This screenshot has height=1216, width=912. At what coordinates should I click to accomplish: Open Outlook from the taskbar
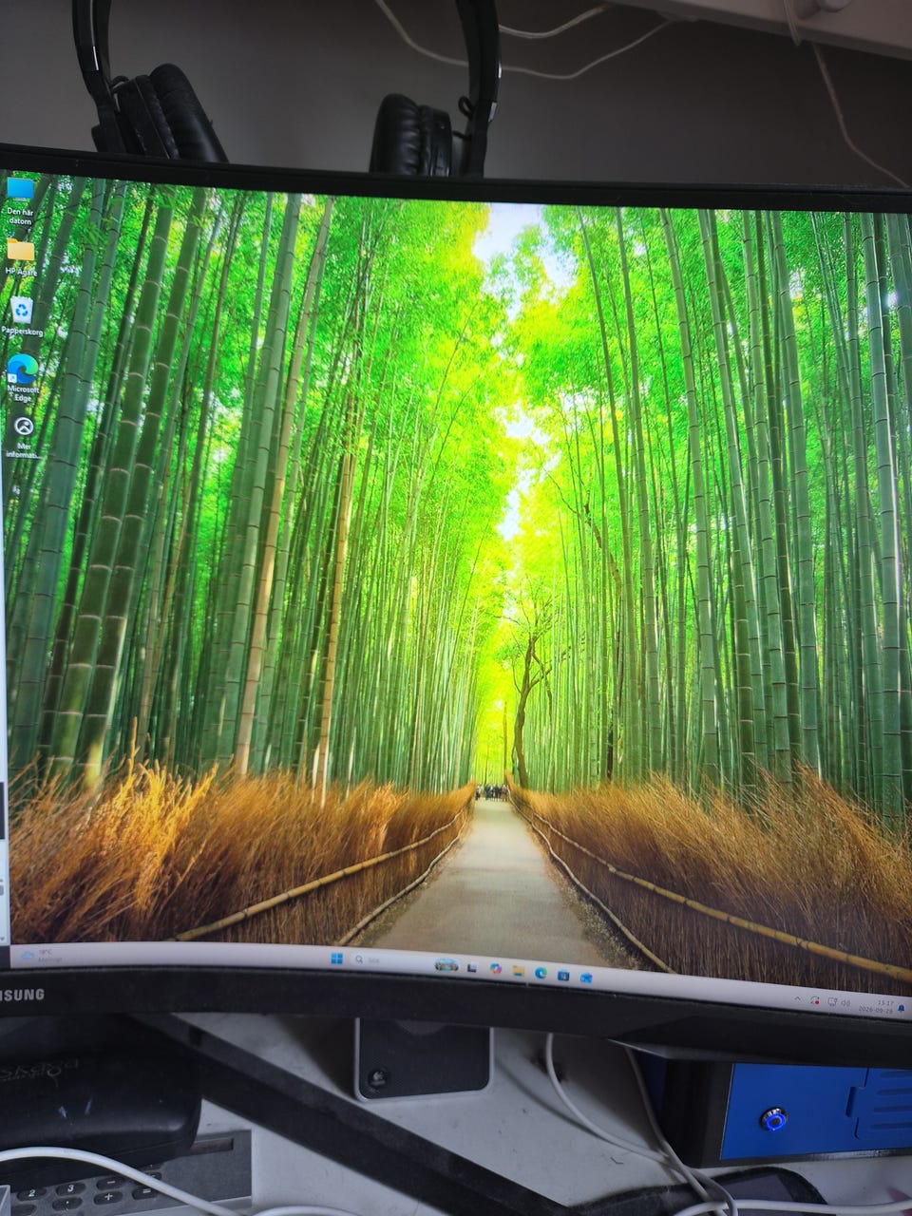[586, 977]
